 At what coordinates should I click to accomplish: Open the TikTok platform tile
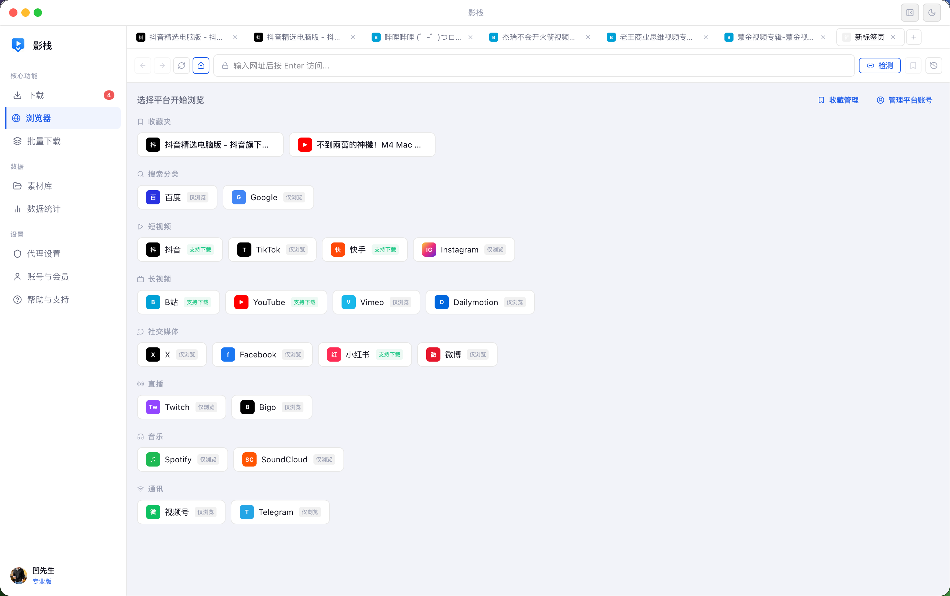(272, 250)
